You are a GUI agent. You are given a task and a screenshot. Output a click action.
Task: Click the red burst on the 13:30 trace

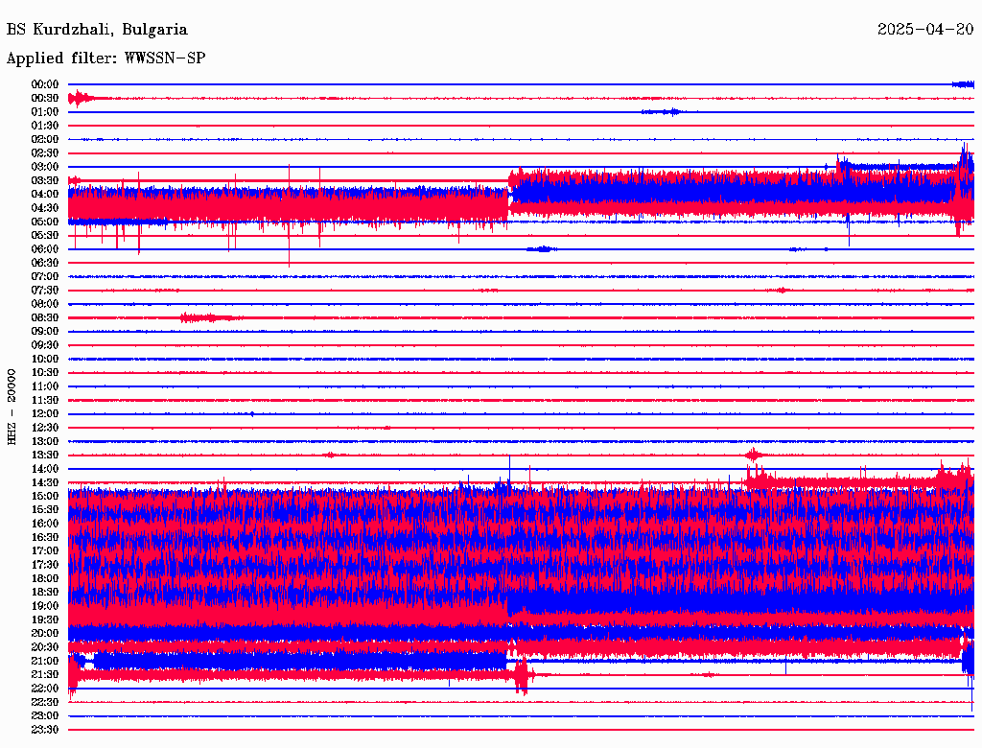click(755, 455)
